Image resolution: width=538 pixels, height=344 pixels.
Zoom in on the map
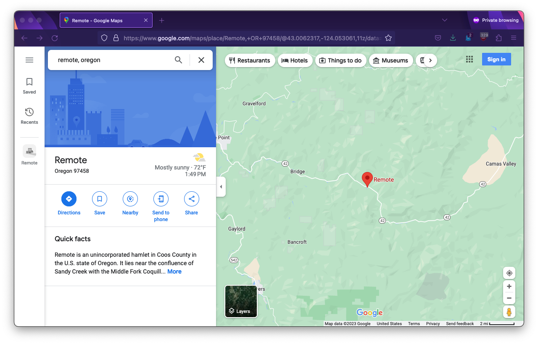(509, 287)
